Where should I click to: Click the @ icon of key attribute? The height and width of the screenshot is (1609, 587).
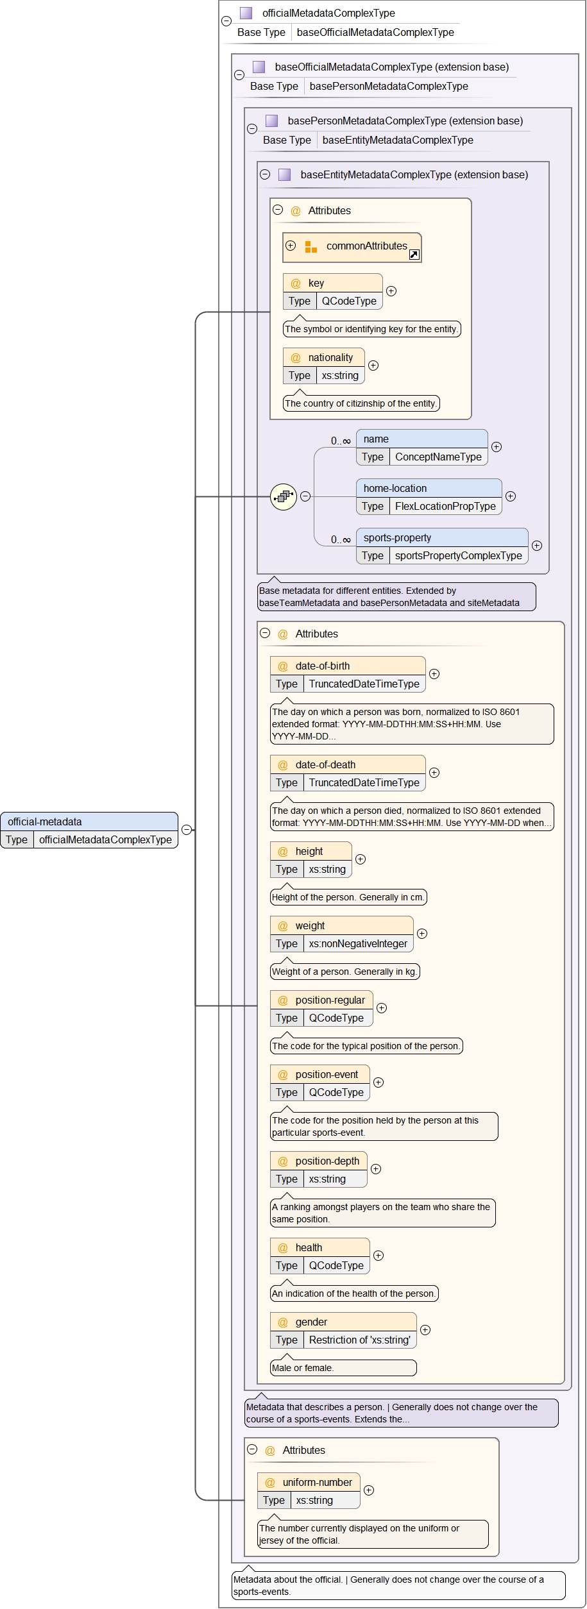tap(296, 283)
